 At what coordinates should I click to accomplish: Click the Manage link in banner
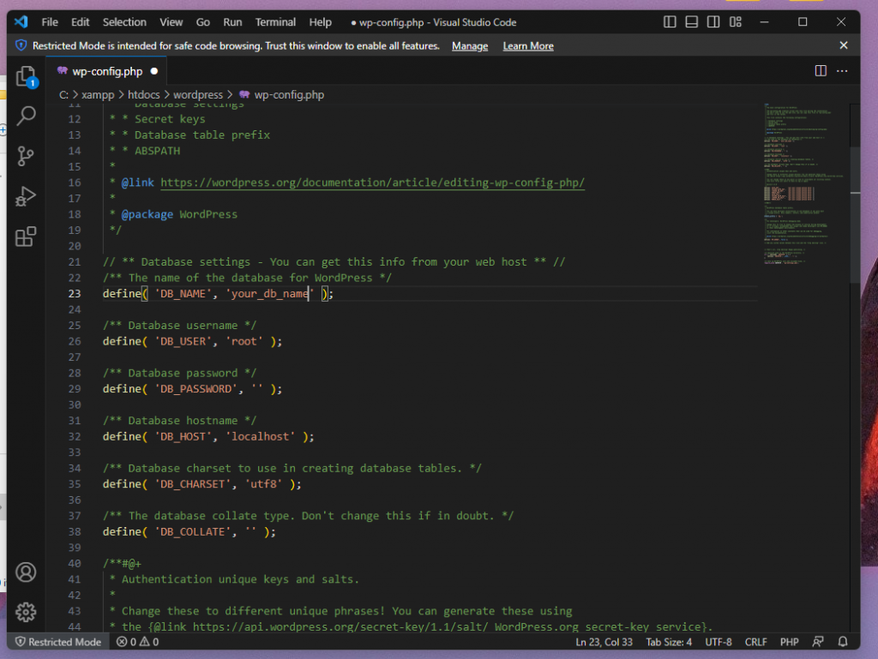point(469,46)
